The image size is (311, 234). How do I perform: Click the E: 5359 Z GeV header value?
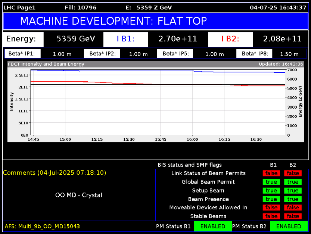coord(149,7)
